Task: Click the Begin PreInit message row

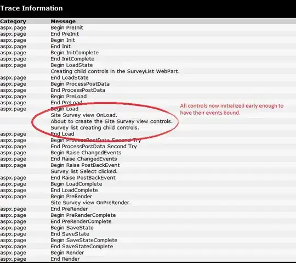Action: pyautogui.click(x=148, y=27)
